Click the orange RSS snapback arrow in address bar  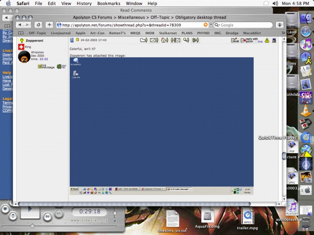coord(206,25)
